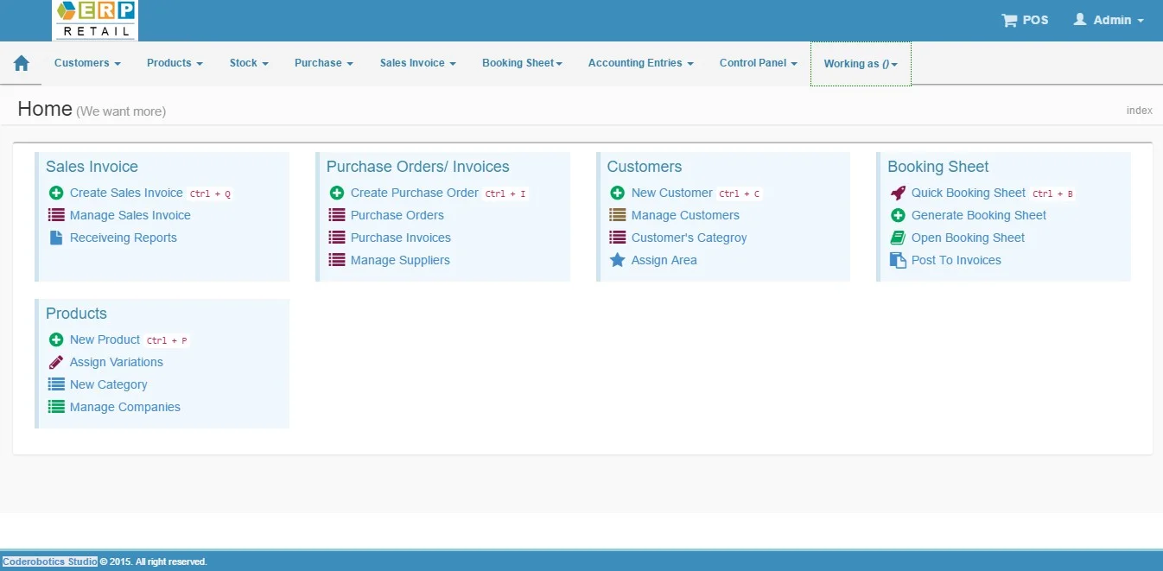Expand the Sales Invoice navbar dropdown
The width and height of the screenshot is (1163, 571).
point(418,63)
